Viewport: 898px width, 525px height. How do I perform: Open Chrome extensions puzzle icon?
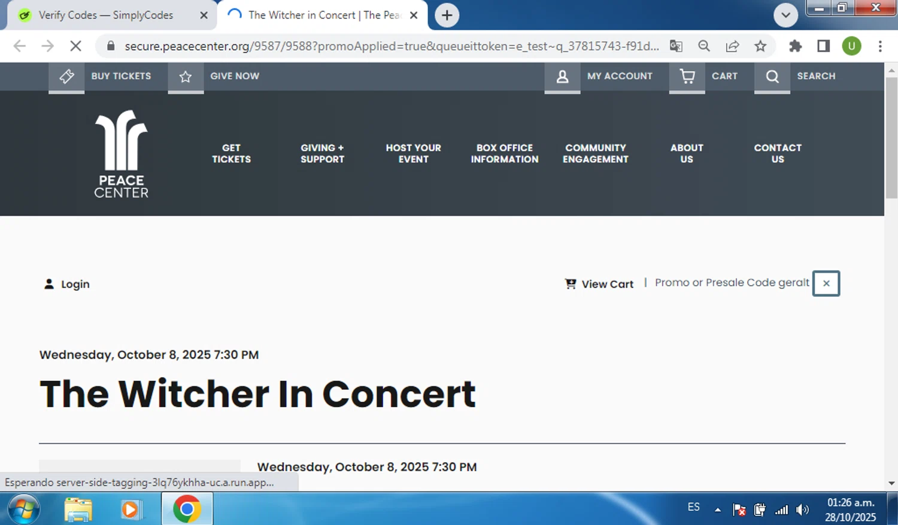pos(795,46)
